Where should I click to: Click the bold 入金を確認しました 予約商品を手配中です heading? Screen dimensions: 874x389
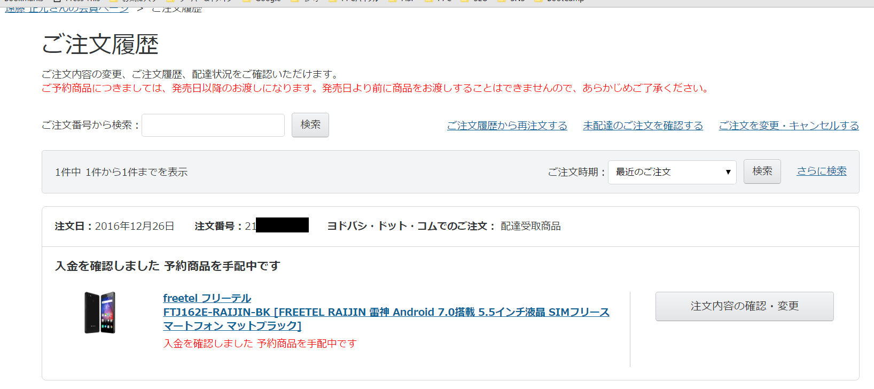(168, 266)
